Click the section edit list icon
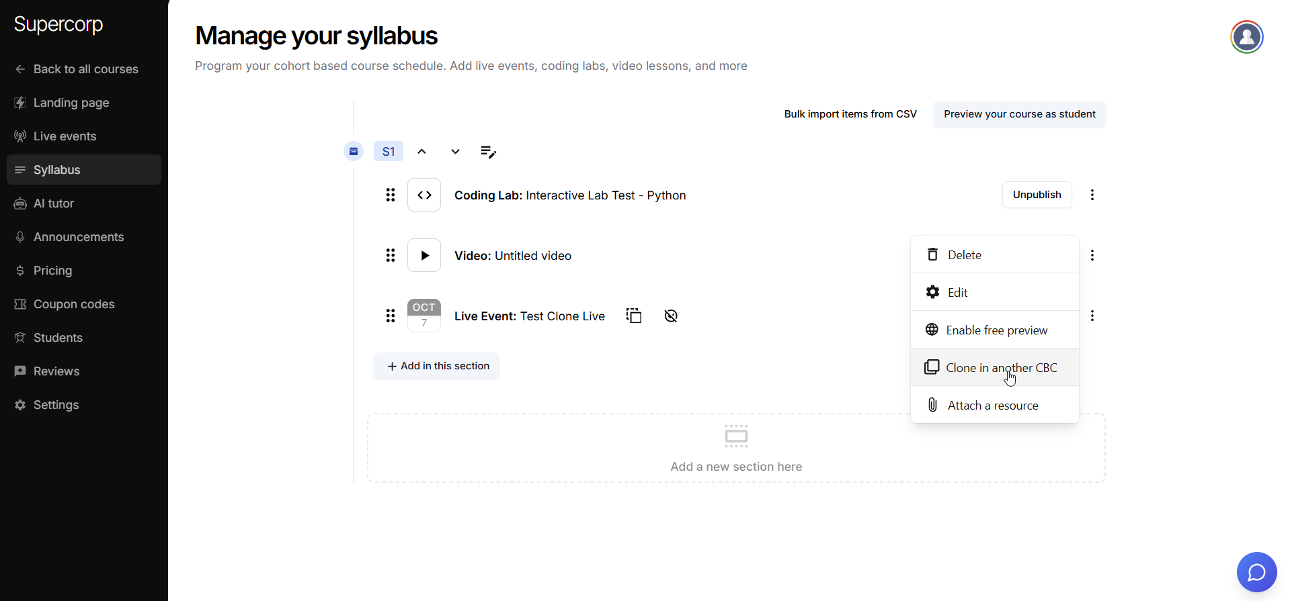Image resolution: width=1290 pixels, height=601 pixels. pos(488,152)
